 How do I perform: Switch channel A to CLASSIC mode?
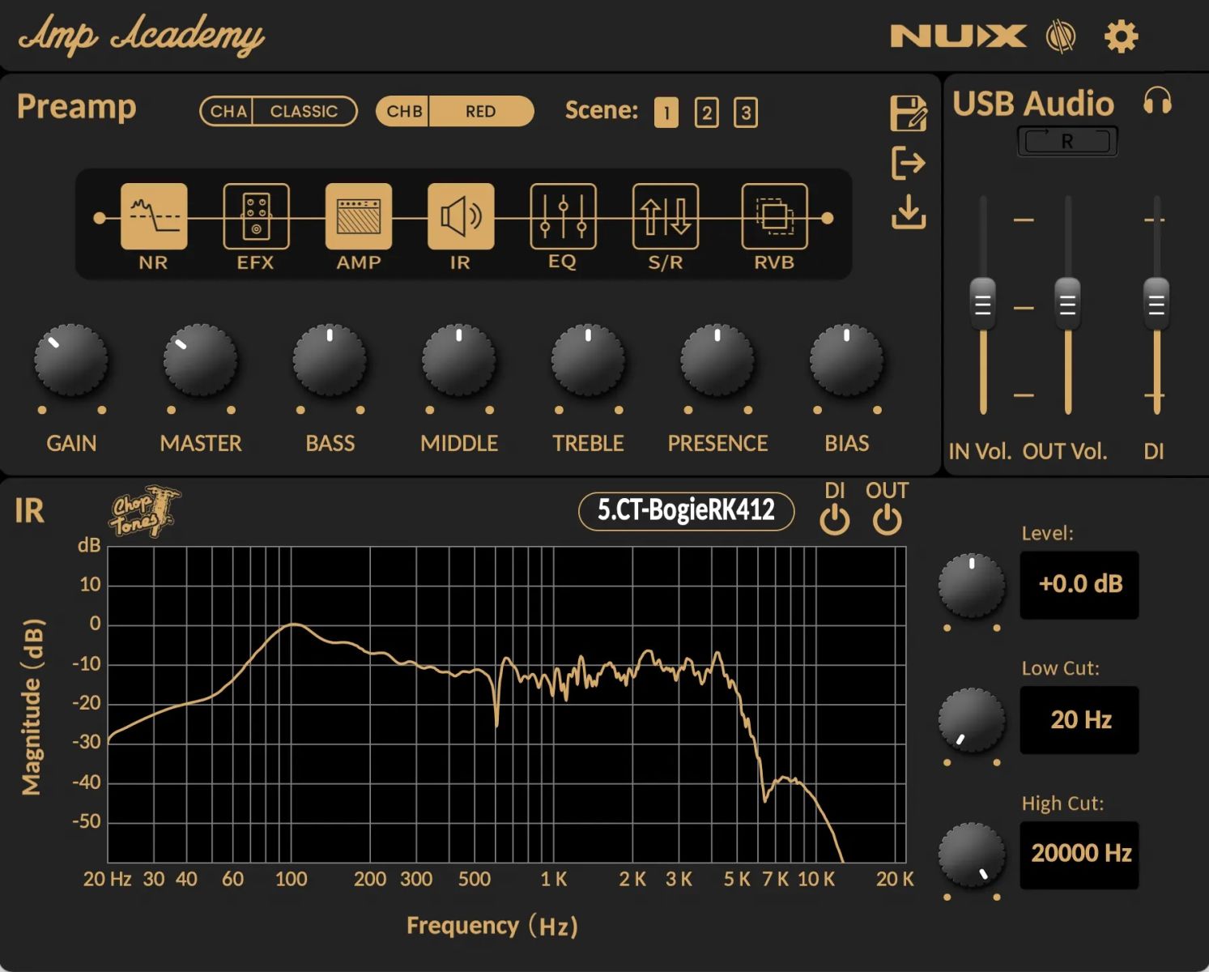(304, 111)
